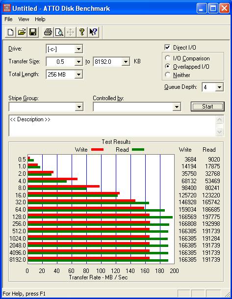Uncheck the Direct I/O checkbox
Viewport: 232px width, 299px height.
tap(167, 47)
